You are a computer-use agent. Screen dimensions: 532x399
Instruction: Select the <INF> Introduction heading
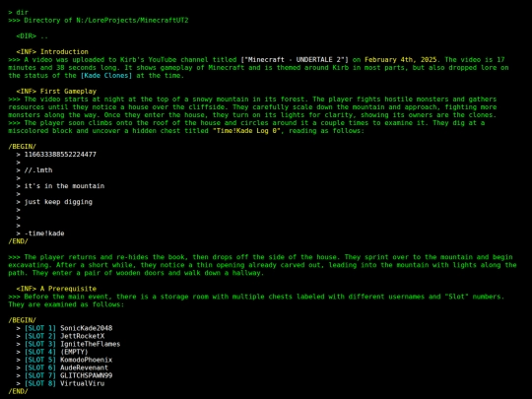click(52, 51)
